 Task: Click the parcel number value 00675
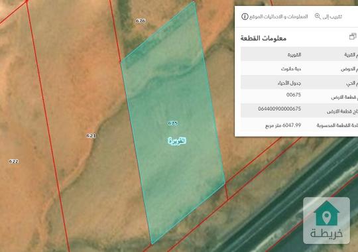pyautogui.click(x=294, y=95)
